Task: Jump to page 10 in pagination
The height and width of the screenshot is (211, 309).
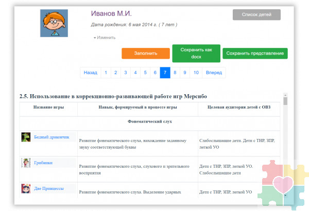Action: tap(196, 73)
